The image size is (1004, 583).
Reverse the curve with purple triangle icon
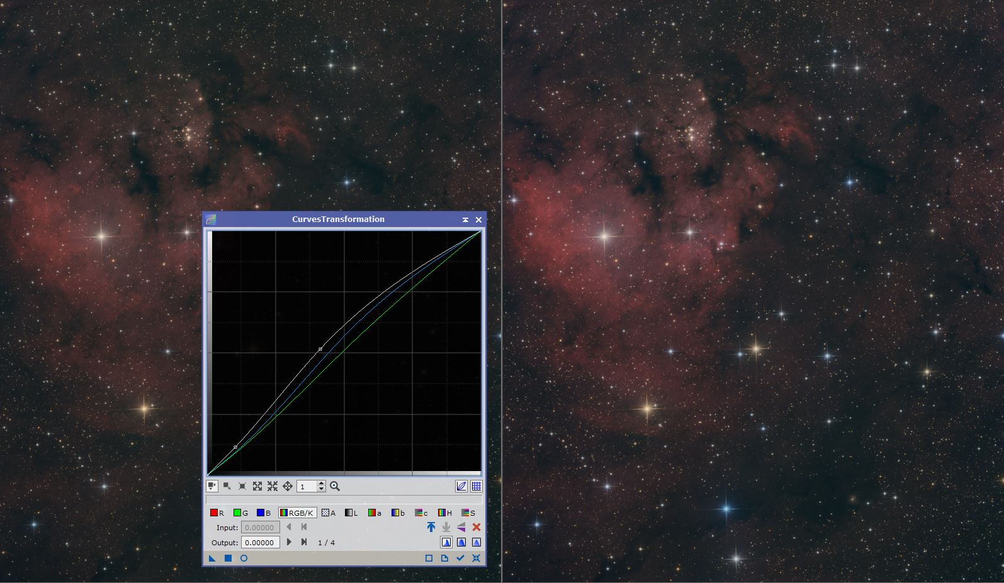coord(461,527)
